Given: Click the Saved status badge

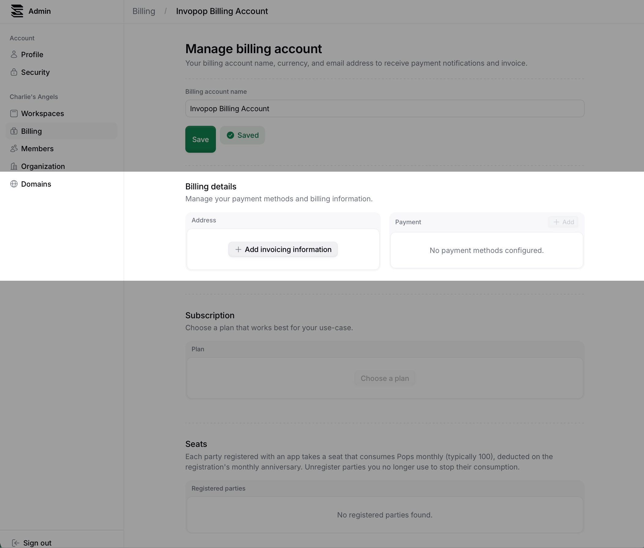Looking at the screenshot, I should coord(242,135).
